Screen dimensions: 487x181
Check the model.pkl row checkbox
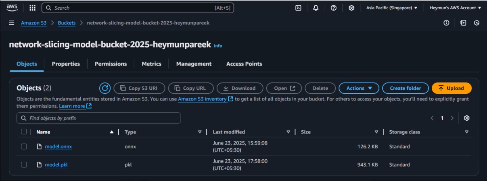pos(24,165)
